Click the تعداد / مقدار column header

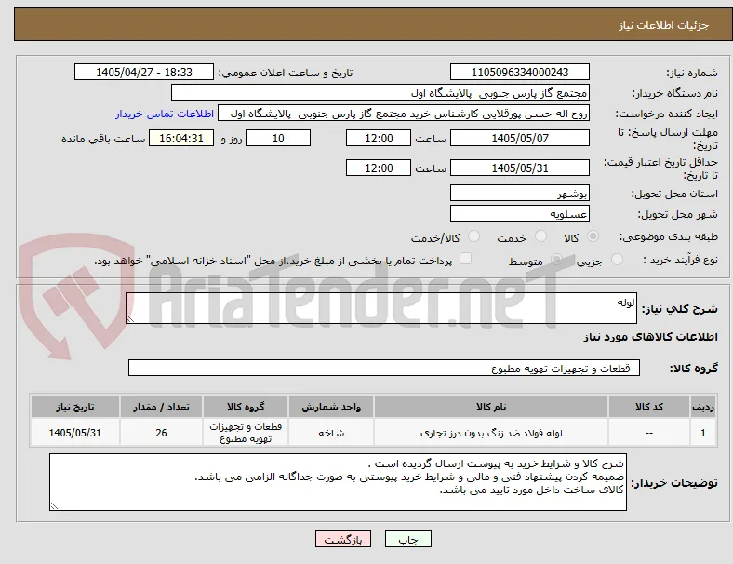161,407
